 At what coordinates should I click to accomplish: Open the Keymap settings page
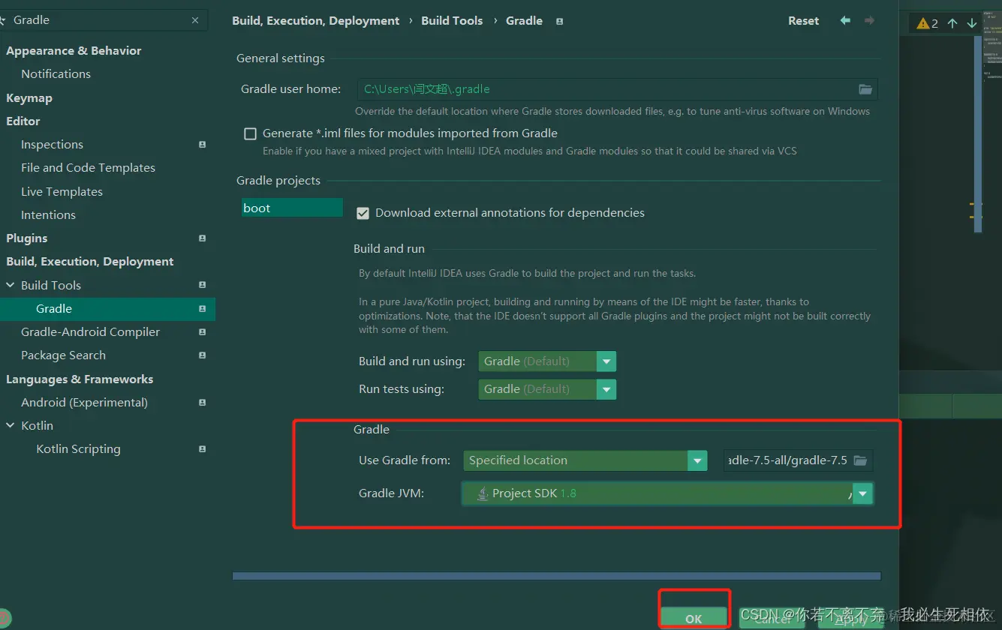(x=29, y=98)
